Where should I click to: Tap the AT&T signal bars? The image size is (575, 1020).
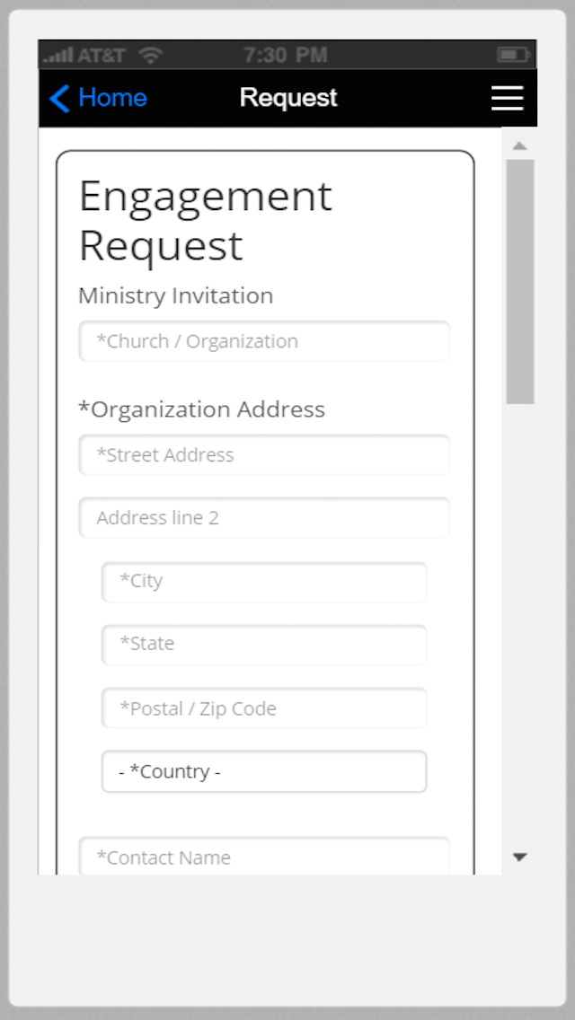58,56
